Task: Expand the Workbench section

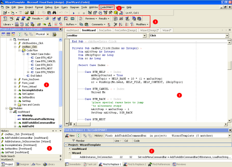Action: coord(61,159)
